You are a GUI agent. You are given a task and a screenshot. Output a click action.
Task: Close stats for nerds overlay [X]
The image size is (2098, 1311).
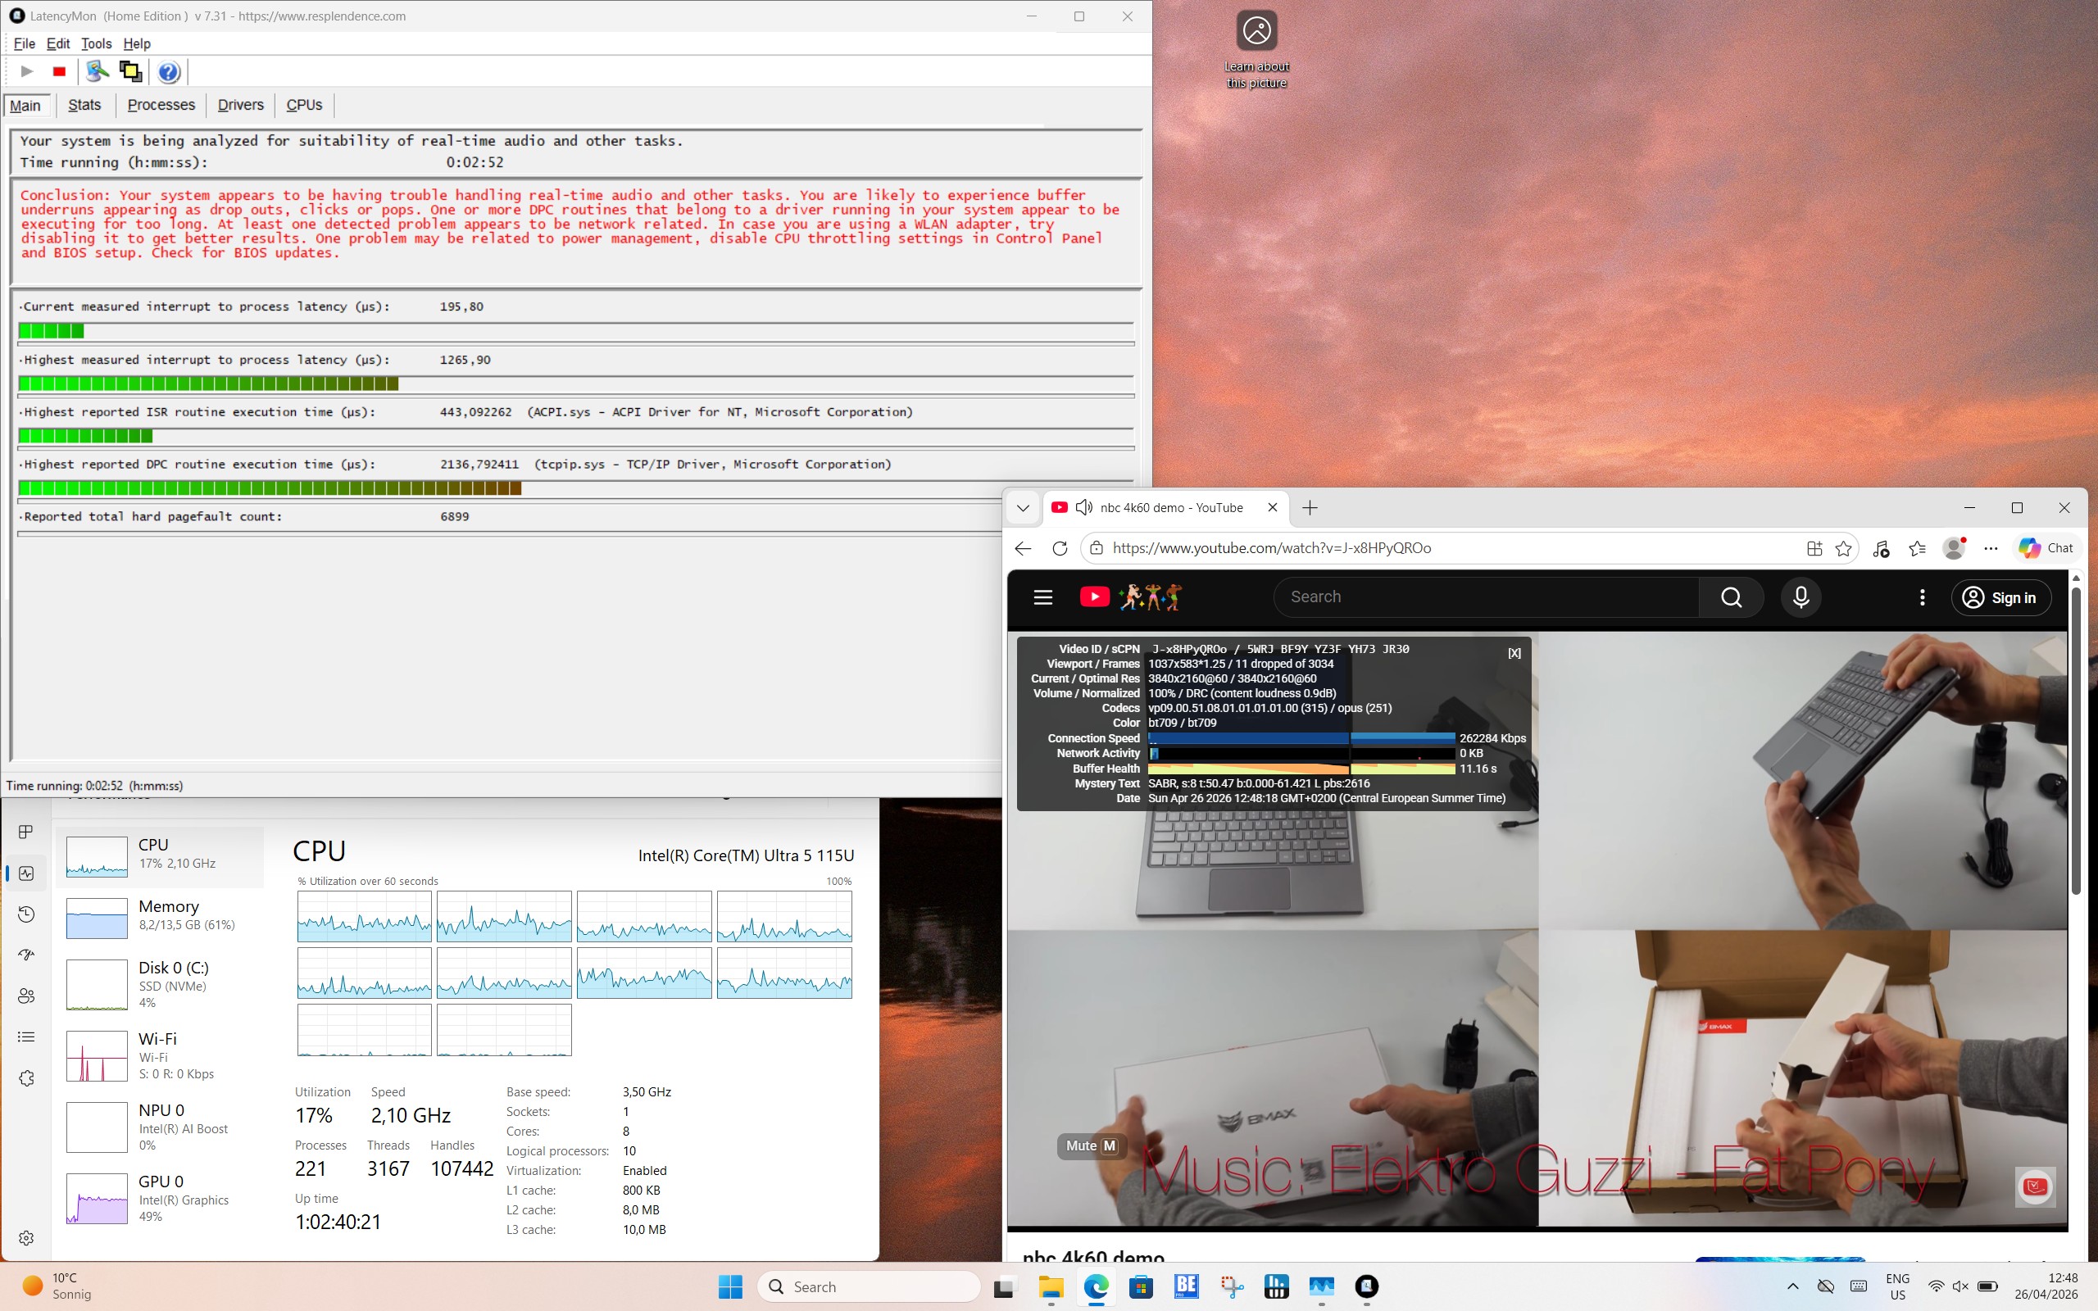click(x=1514, y=653)
